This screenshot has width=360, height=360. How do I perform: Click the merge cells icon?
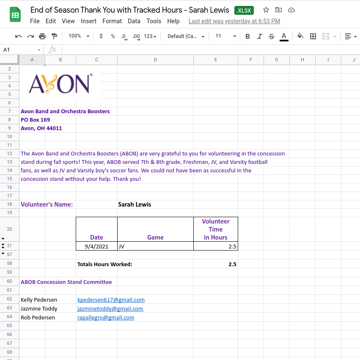pos(326,36)
